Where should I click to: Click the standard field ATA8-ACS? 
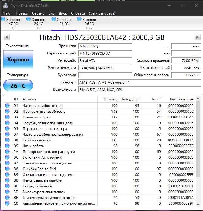click(x=139, y=82)
